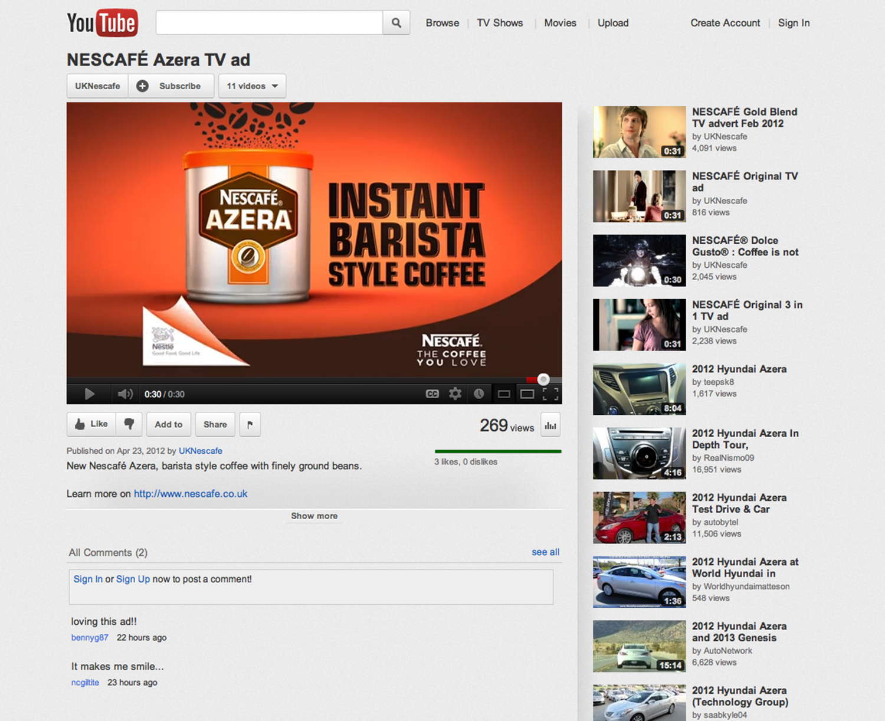This screenshot has width=885, height=721.
Task: Open NESCAFÉ Original TV ad thumbnail
Action: tap(640, 196)
